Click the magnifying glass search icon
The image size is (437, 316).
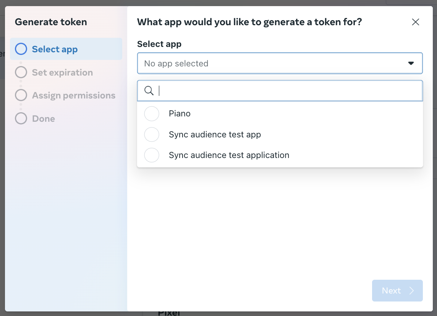pyautogui.click(x=149, y=90)
